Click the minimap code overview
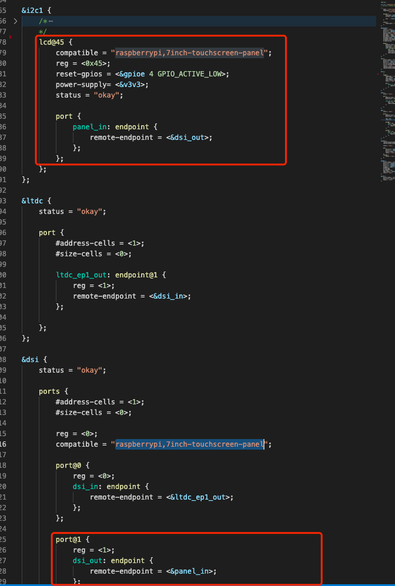Screen dimensions: 395x586 (387, 92)
